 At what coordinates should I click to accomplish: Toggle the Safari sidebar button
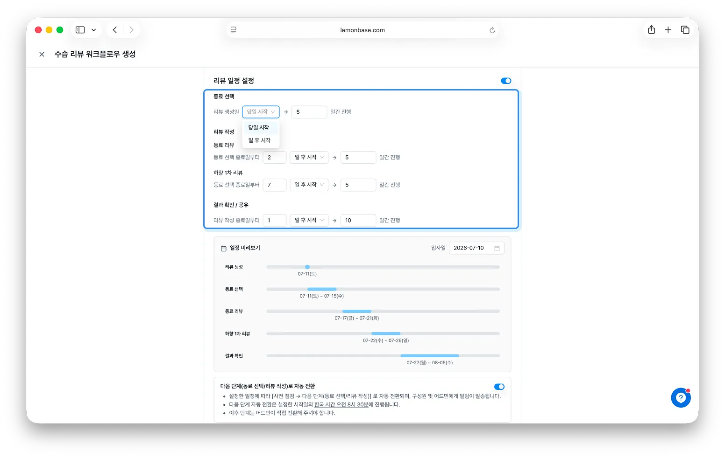pyautogui.click(x=80, y=30)
